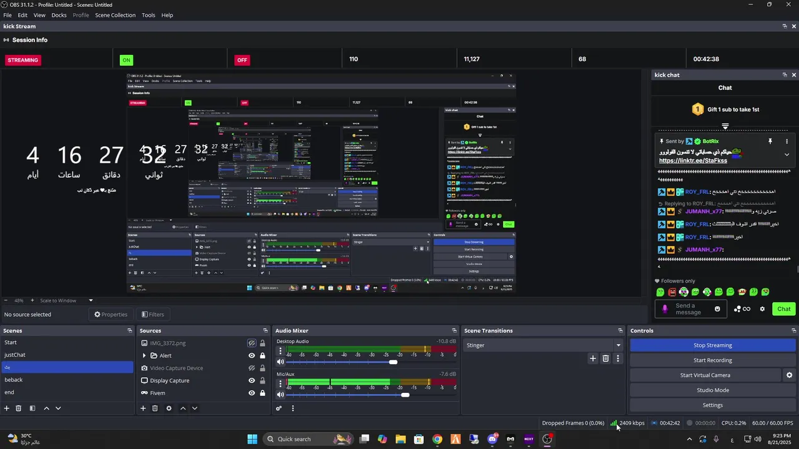Float the Sources dock via panel icon
Image resolution: width=799 pixels, height=449 pixels.
(265, 331)
